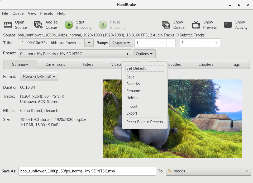This screenshot has height=183, width=253.
Task: Minimize the HandBrake window
Action: pos(230,5)
